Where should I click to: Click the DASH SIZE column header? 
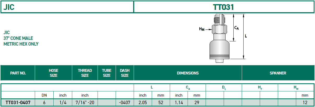click(x=125, y=73)
